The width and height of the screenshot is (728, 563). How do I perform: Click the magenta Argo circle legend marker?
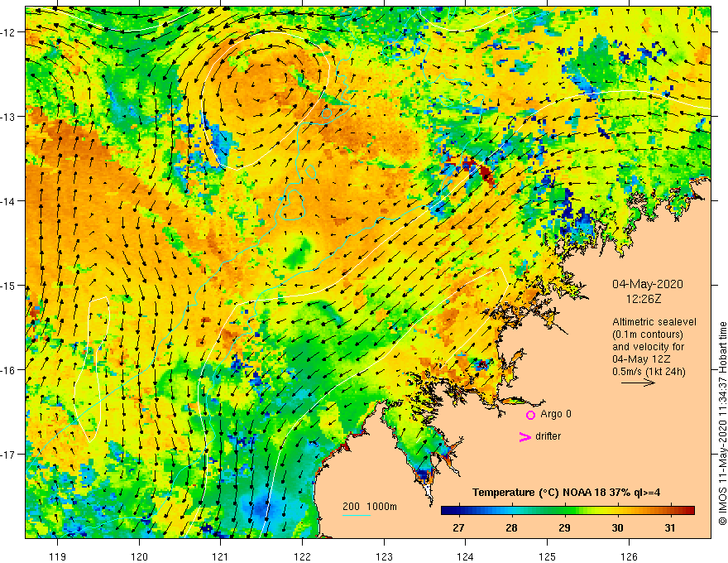coord(530,415)
